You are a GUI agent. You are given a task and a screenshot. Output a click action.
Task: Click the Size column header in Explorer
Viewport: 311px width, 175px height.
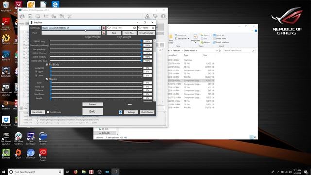205,55
